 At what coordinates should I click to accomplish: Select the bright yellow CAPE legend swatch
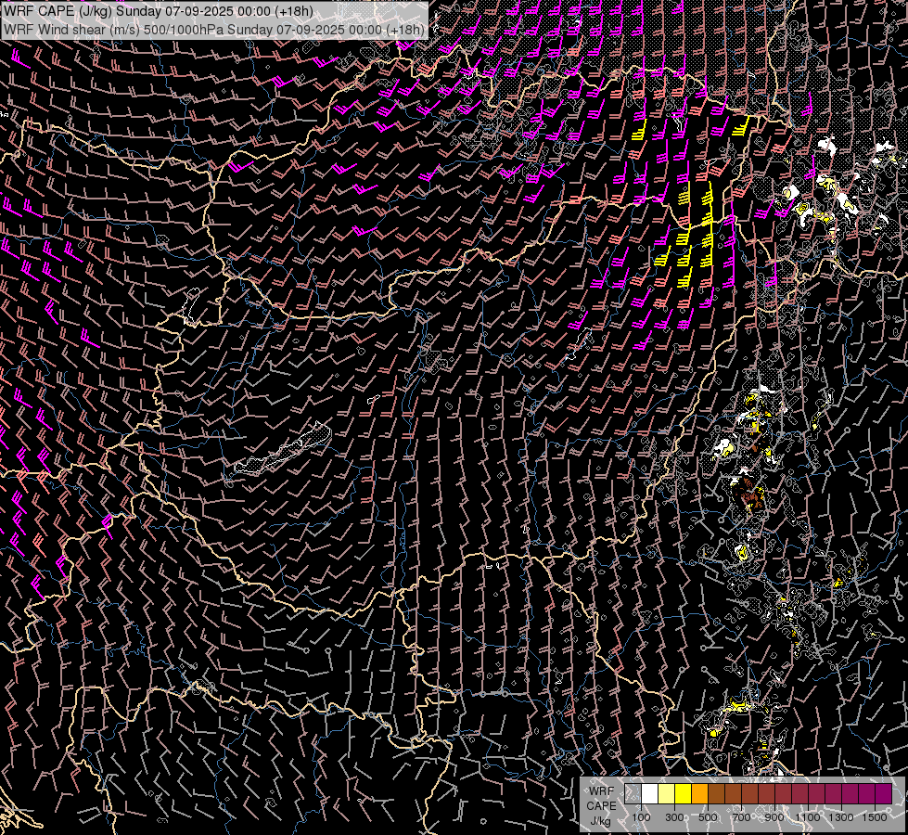pyautogui.click(x=684, y=794)
